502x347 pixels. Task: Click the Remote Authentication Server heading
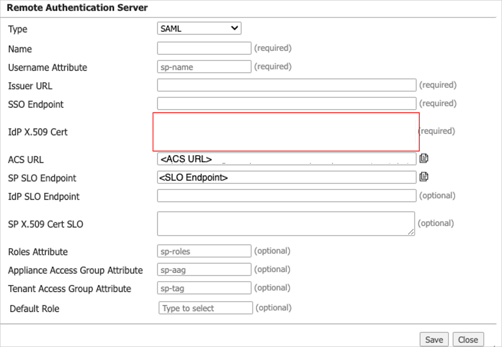pyautogui.click(x=77, y=8)
